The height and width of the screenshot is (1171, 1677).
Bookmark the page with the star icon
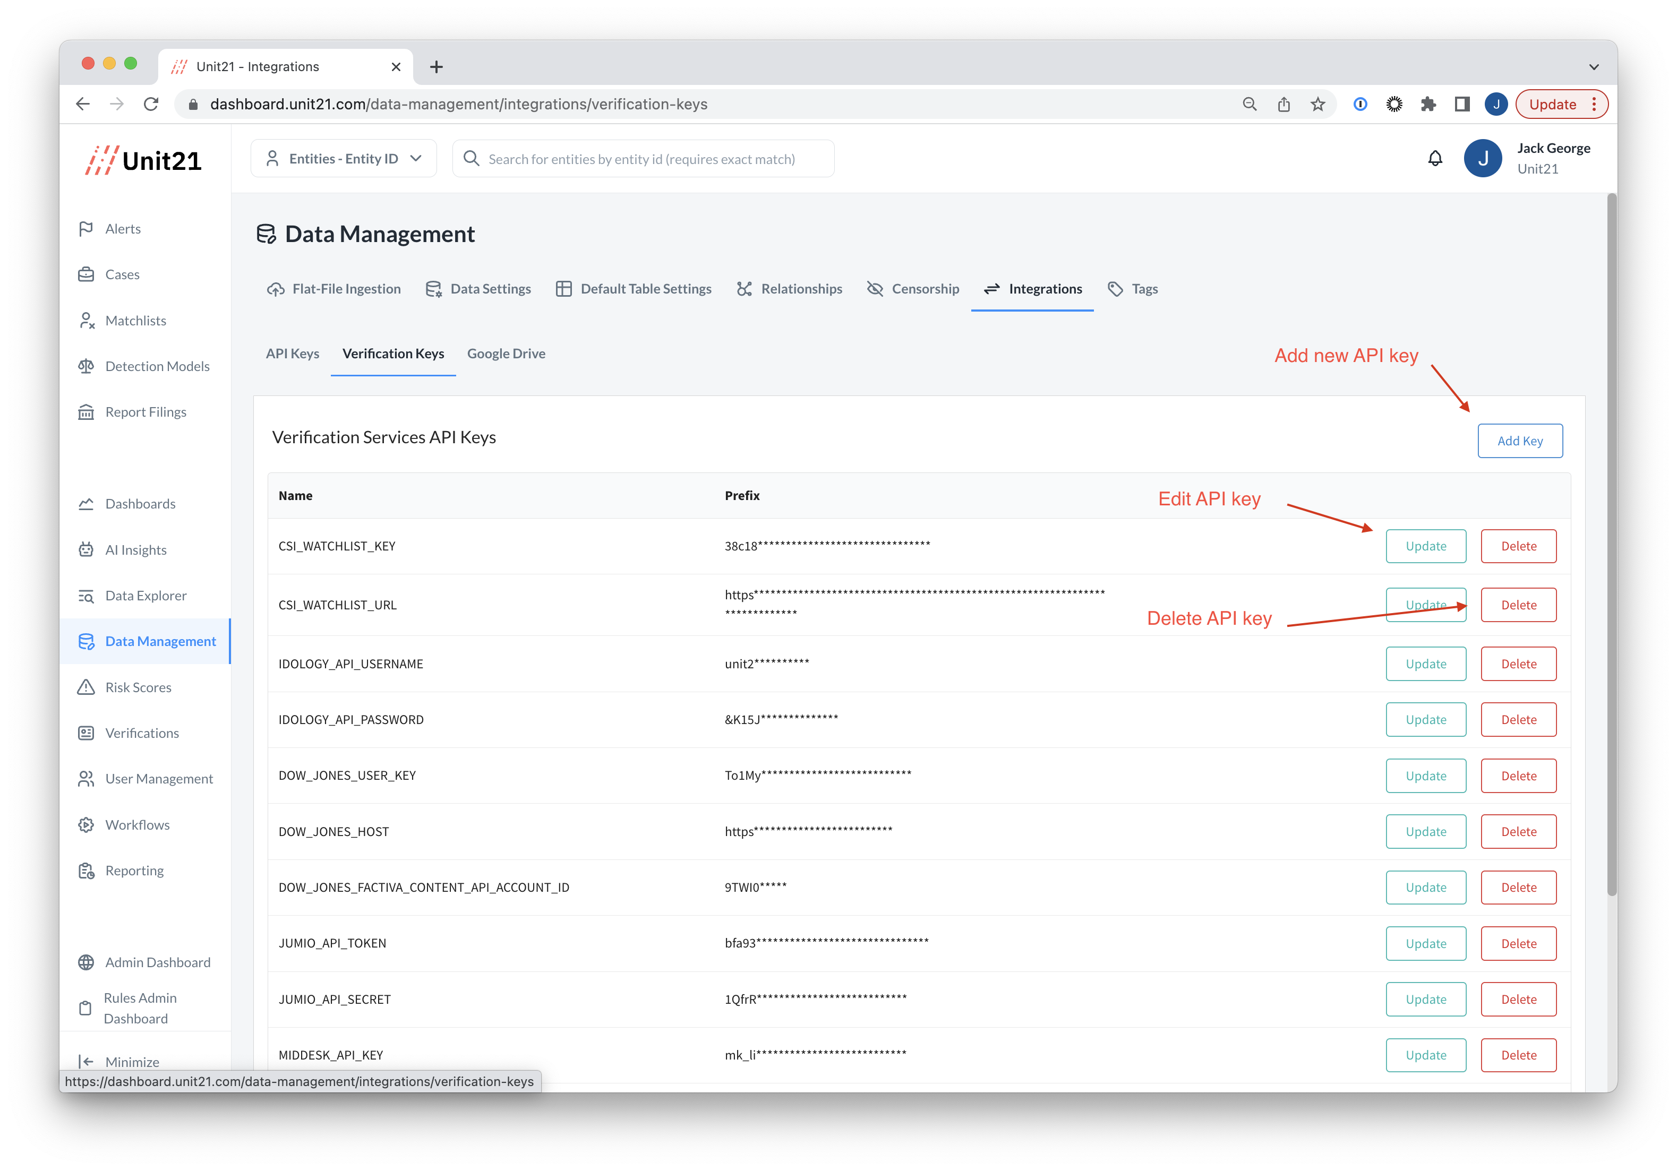click(1317, 105)
